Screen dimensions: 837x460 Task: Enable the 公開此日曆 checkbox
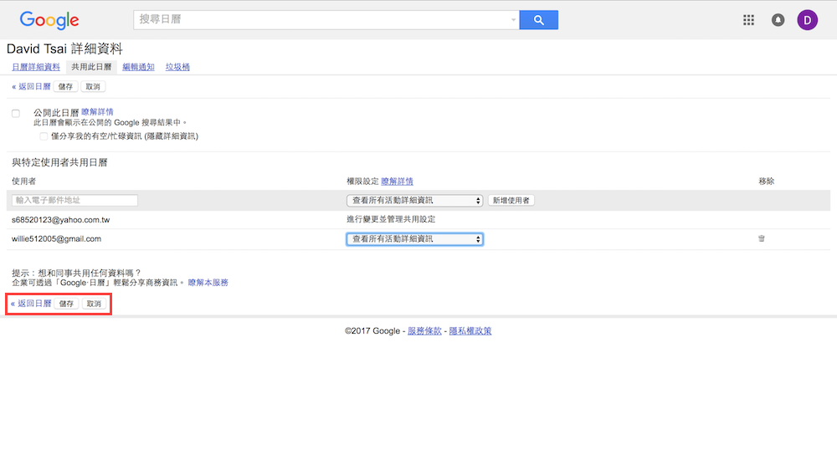pyautogui.click(x=16, y=113)
